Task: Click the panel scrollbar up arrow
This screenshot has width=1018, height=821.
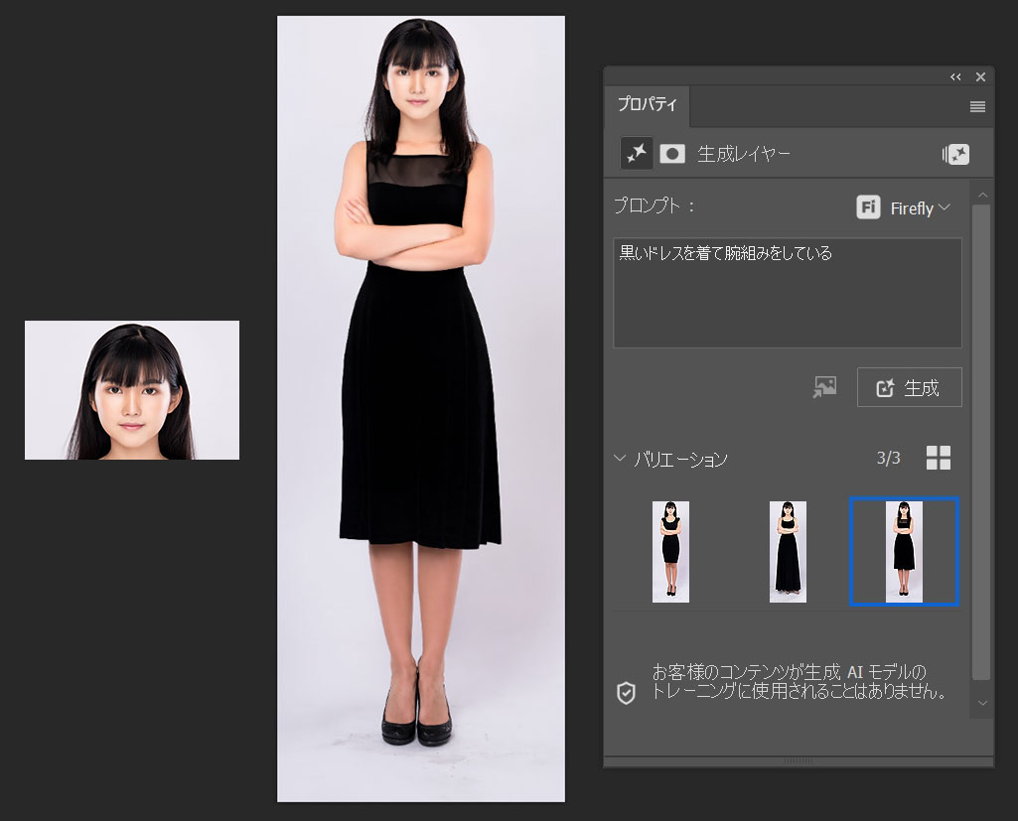Action: pyautogui.click(x=982, y=195)
